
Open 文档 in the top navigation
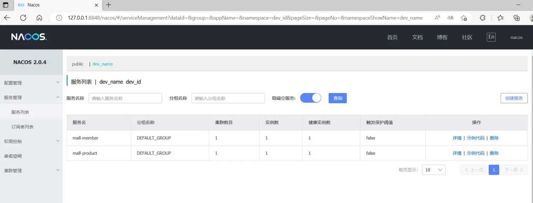coord(417,37)
